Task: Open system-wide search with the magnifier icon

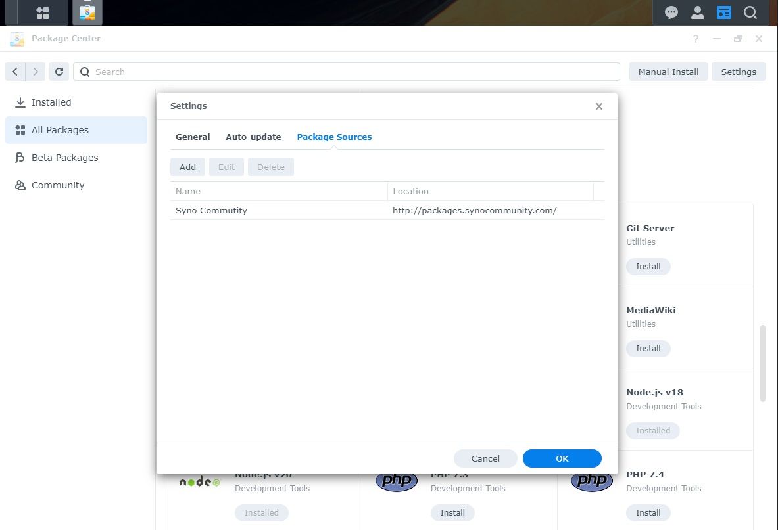Action: tap(750, 12)
